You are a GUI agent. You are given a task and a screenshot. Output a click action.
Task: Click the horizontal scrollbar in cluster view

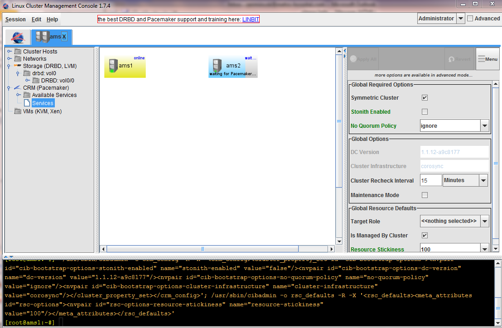[203, 249]
